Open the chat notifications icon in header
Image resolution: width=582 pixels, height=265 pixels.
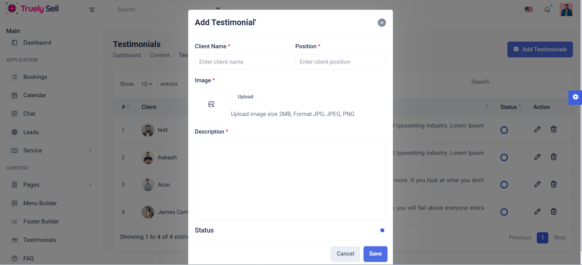pyautogui.click(x=547, y=10)
